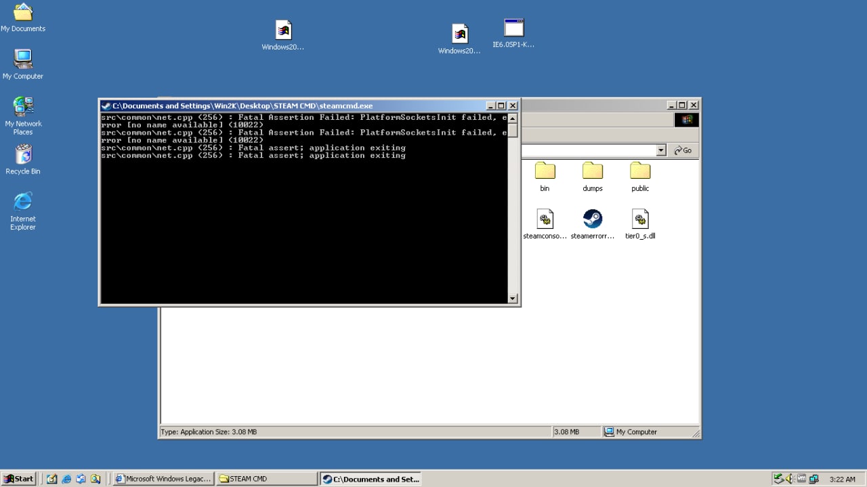Viewport: 867px width, 487px height.
Task: Switch to STEAM CMD folder taskbar button
Action: pos(267,479)
